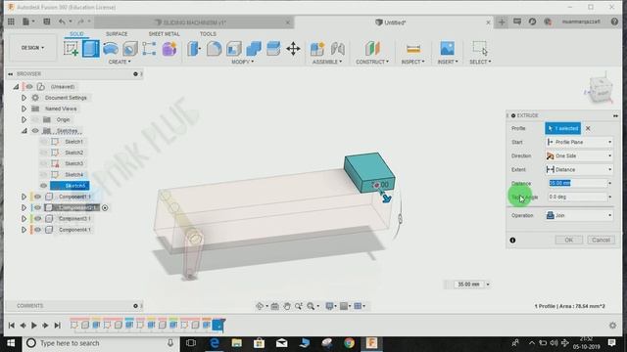Open the Modify menu

[x=242, y=62]
